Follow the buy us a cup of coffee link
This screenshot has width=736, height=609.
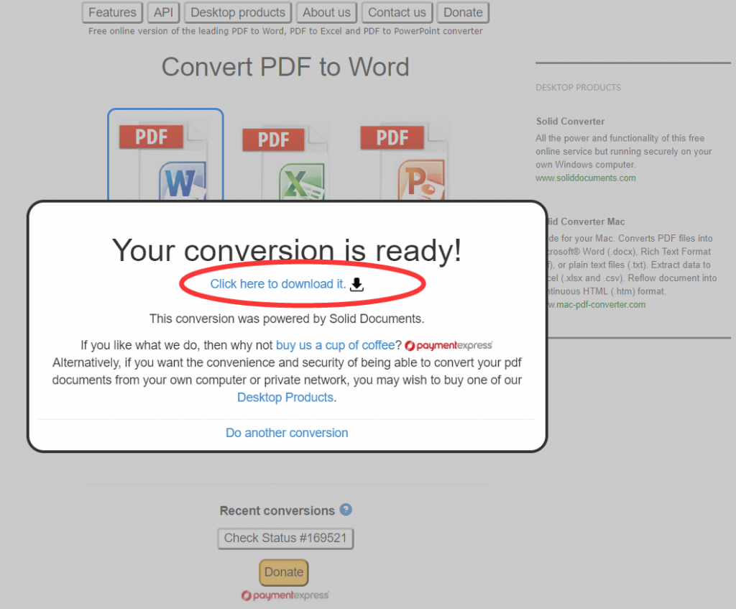tap(335, 345)
